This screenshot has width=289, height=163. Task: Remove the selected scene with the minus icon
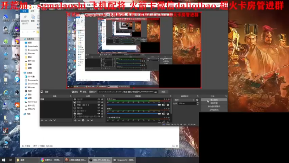[x=46, y=120]
